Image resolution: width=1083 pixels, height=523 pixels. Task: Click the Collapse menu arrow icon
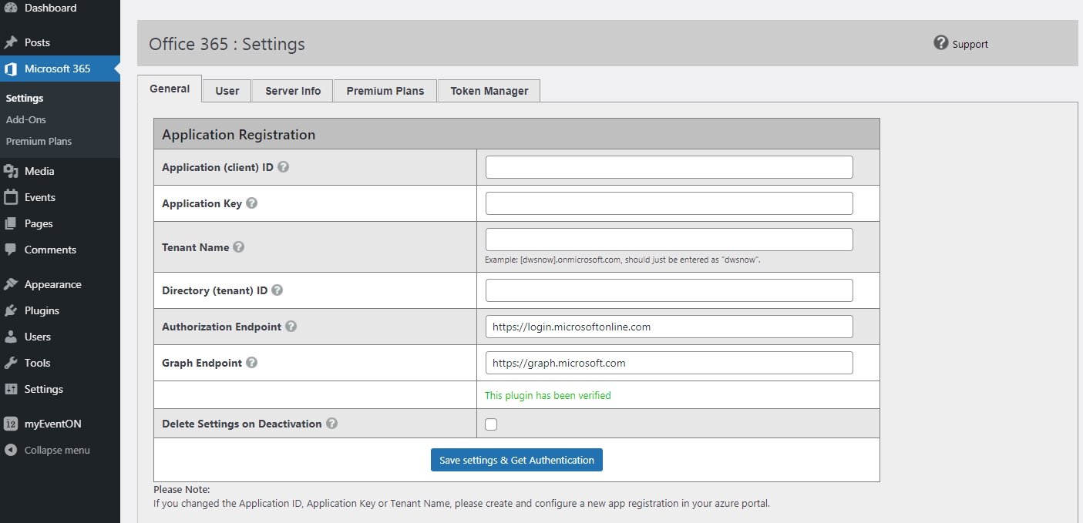(11, 450)
